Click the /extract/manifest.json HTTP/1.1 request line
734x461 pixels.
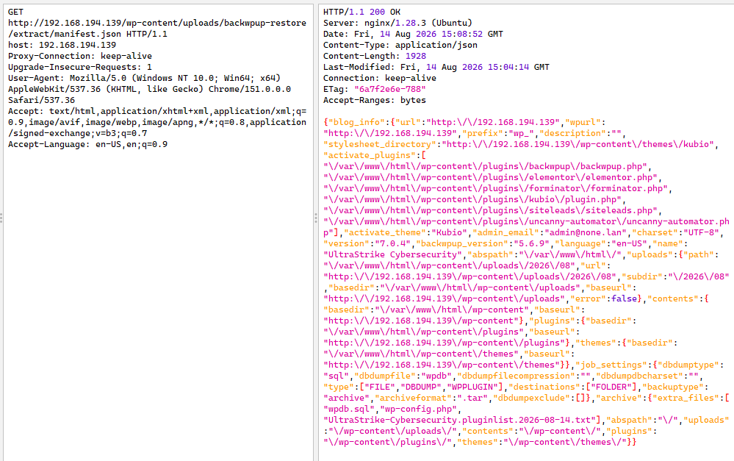tap(87, 34)
